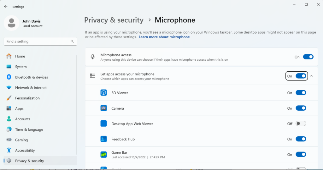
Task: Collapse the Let apps access your microphone section
Action: [311, 76]
